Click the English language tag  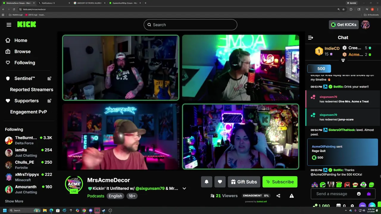[115, 196]
